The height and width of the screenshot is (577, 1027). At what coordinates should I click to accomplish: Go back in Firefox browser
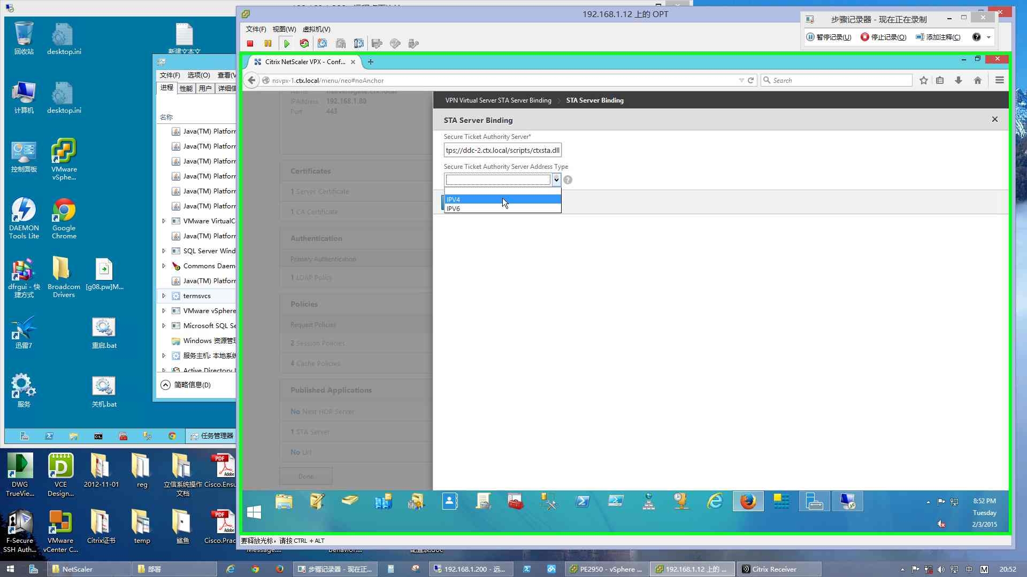click(251, 80)
